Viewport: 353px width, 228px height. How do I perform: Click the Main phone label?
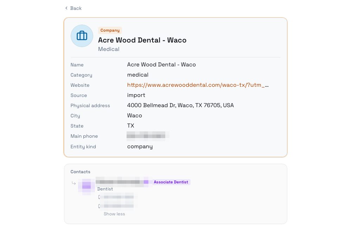(84, 136)
